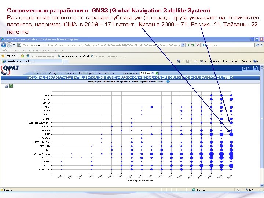Click the QPAT logo
264x198 pixels.
tap(10, 70)
